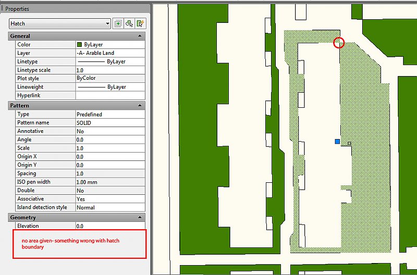Click the Scale value in Pattern

[111, 148]
